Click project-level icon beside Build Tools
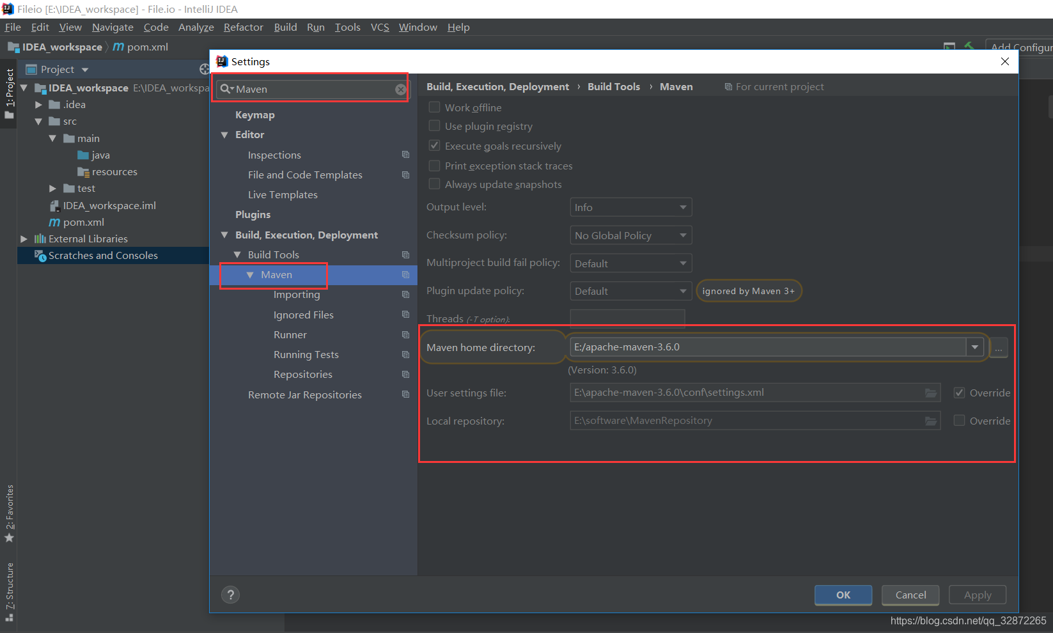Viewport: 1053px width, 633px height. click(x=405, y=254)
